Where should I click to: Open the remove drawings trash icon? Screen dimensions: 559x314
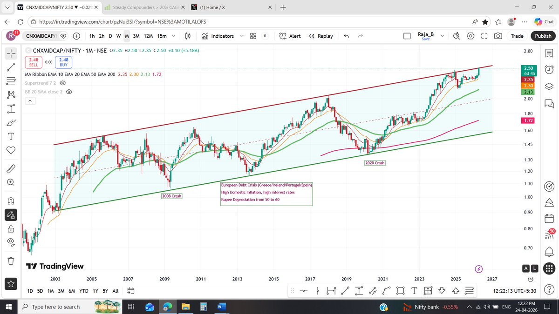click(x=11, y=261)
